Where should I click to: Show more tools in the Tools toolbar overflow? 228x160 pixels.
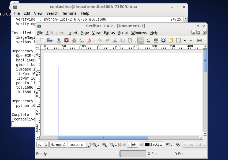pos(191,40)
